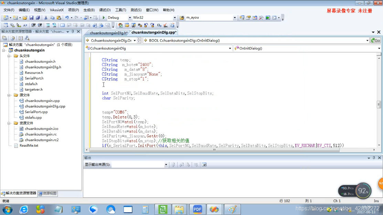The width and height of the screenshot is (383, 215).
Task: Click View Class Diagram icon in Solution Explorer
Action: tap(27, 38)
